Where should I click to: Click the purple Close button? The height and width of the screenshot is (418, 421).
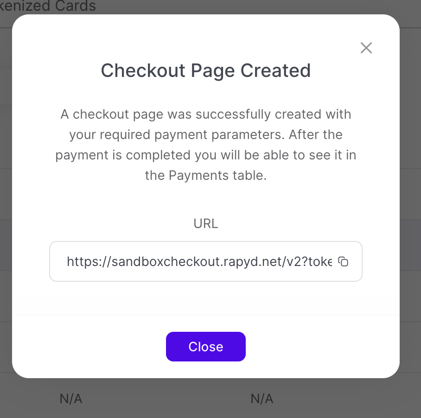coord(206,347)
